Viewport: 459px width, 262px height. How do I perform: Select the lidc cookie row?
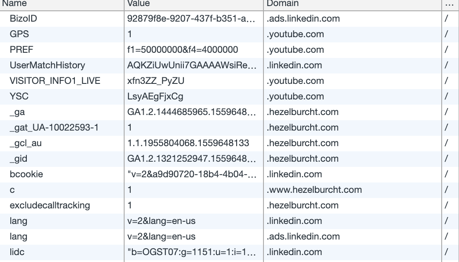pos(229,252)
